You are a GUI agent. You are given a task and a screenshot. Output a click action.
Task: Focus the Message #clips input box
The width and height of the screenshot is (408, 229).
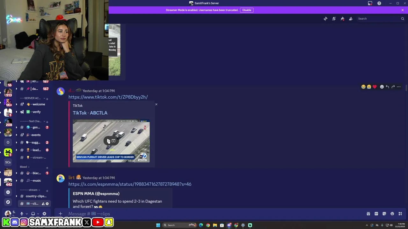(x=210, y=214)
